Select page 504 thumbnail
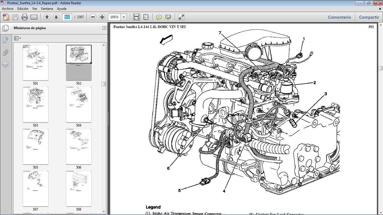Viewport: 383px width, 215px height. 79,105
